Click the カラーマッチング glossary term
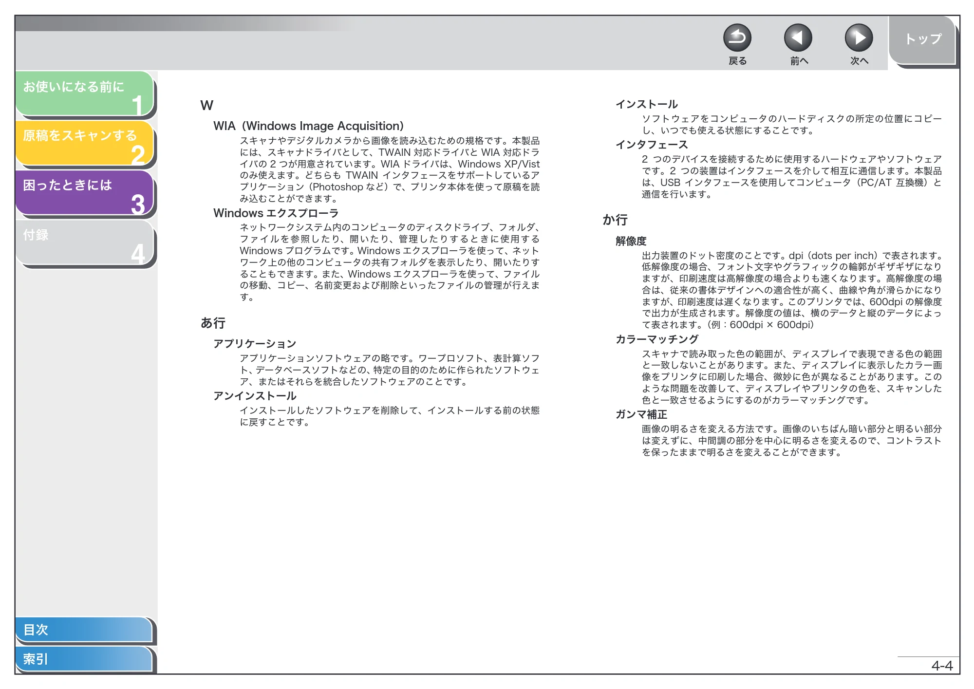 coord(657,339)
